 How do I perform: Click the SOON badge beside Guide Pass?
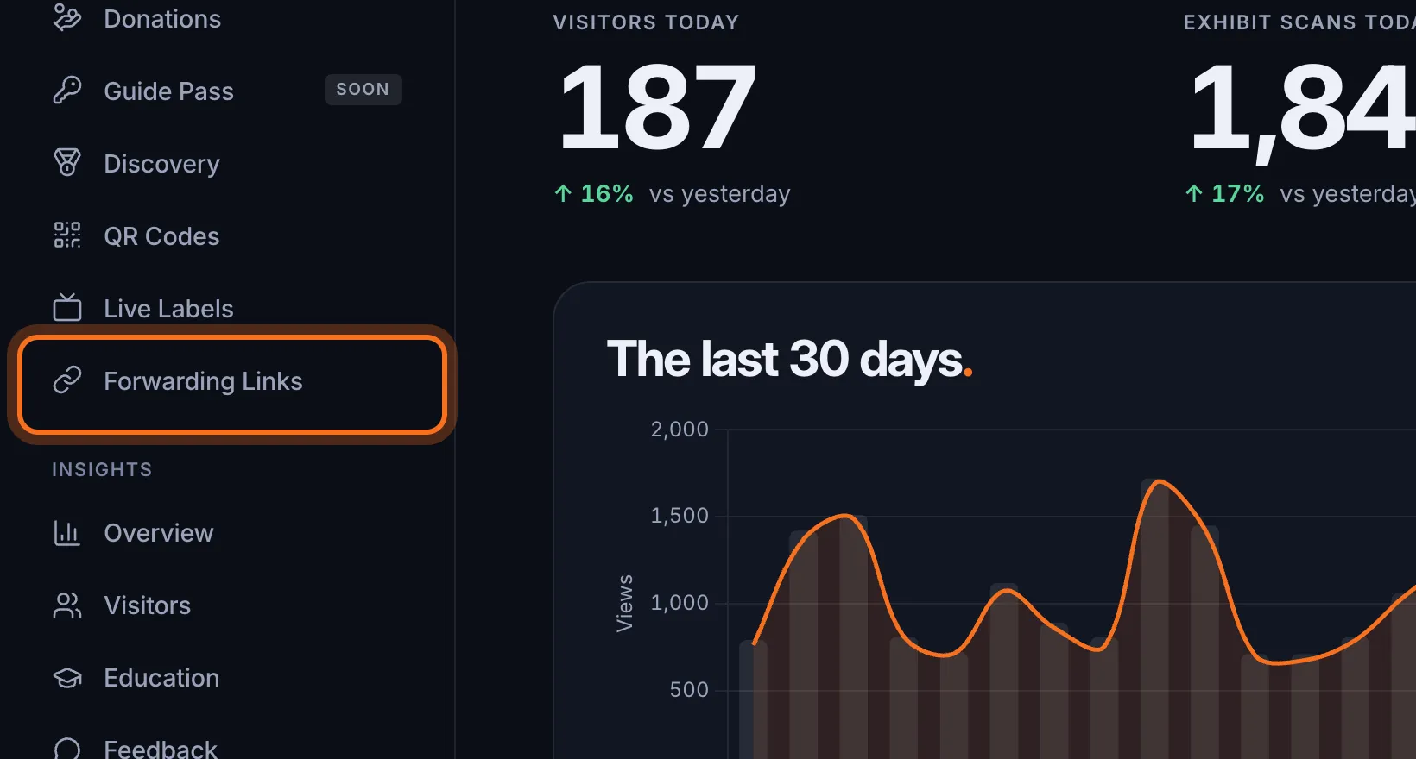click(x=363, y=90)
